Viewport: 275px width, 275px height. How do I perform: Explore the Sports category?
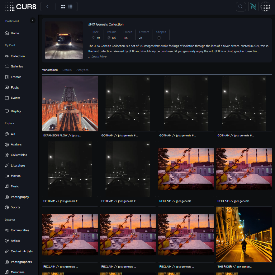13,207
